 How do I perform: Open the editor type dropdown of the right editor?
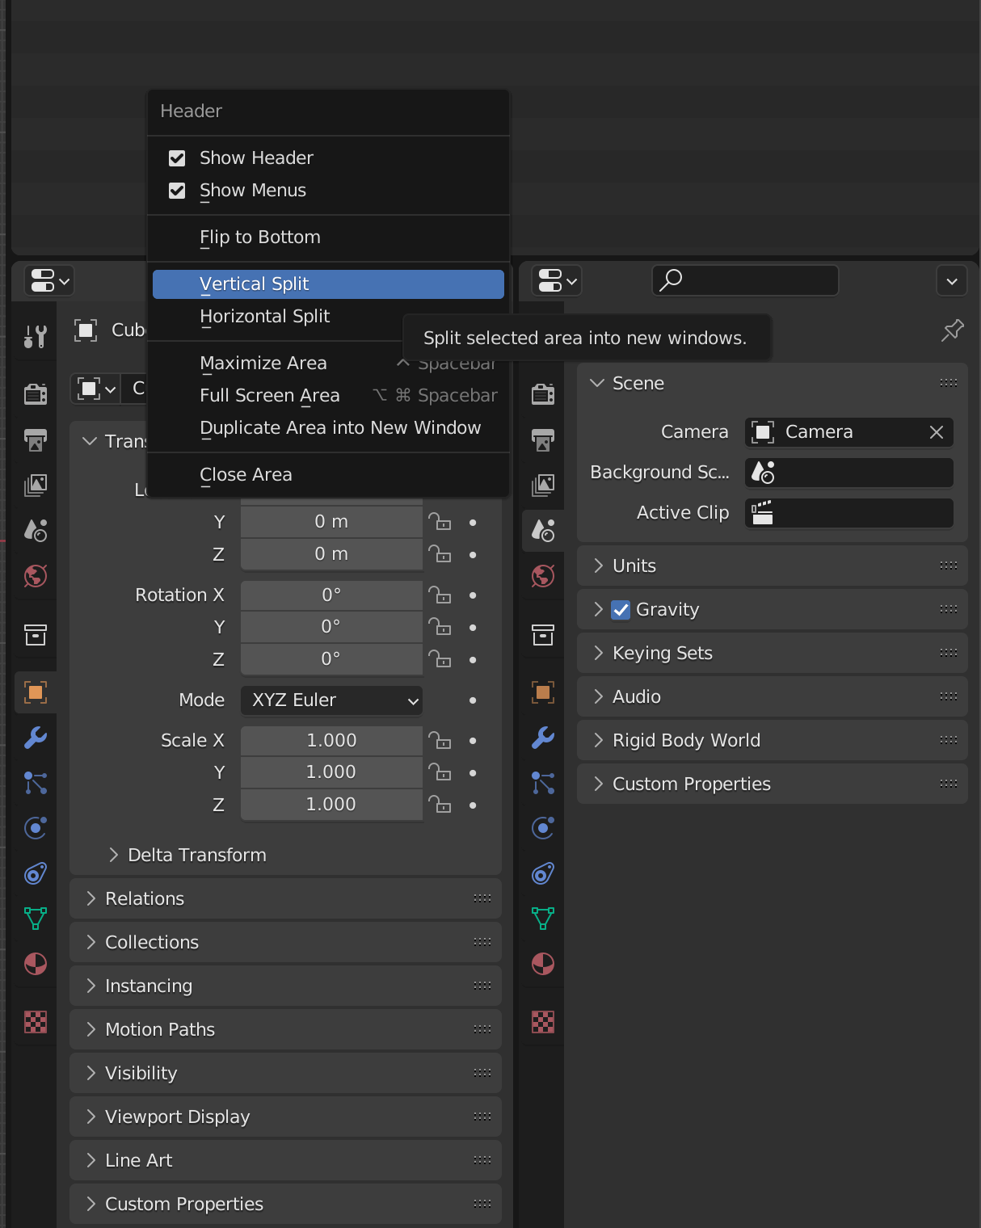tap(557, 281)
